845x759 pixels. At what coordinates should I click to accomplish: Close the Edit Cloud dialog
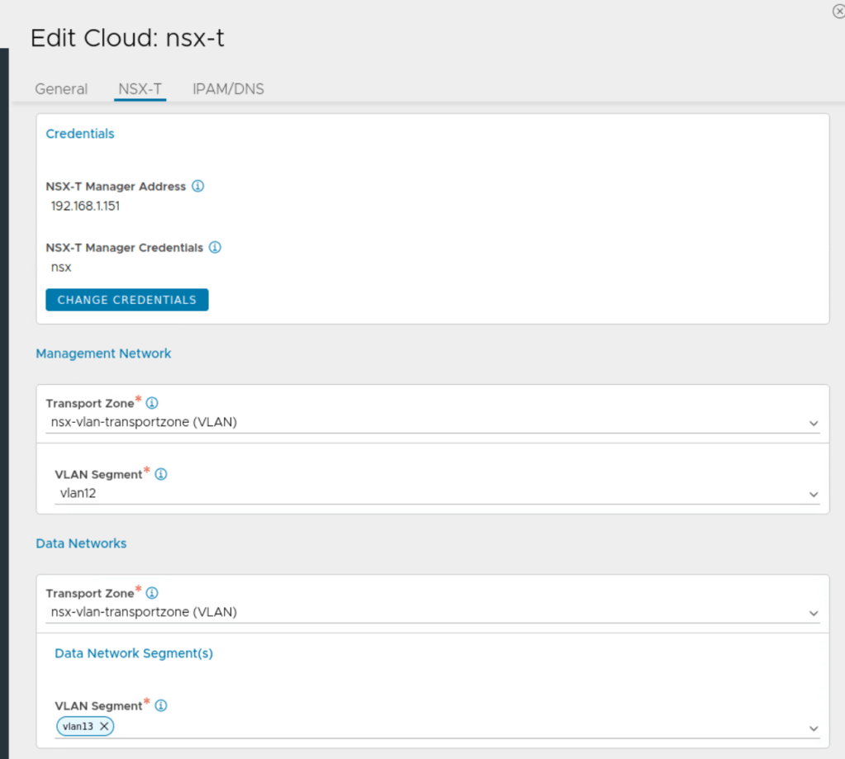838,12
